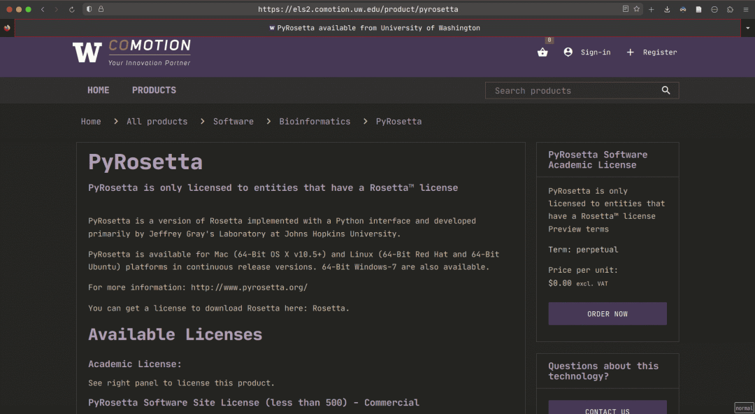The width and height of the screenshot is (755, 414).
Task: Click Preview terms in the license panel
Action: pos(578,229)
